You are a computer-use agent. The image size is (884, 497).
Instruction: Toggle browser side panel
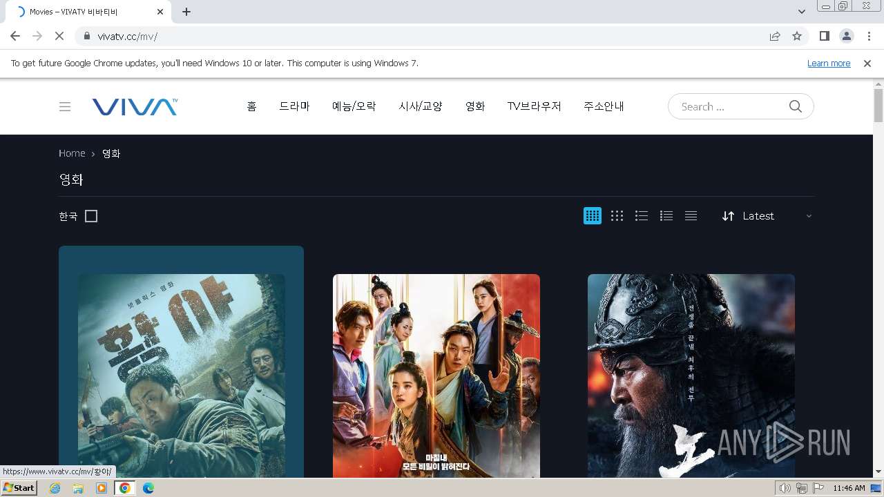(824, 36)
